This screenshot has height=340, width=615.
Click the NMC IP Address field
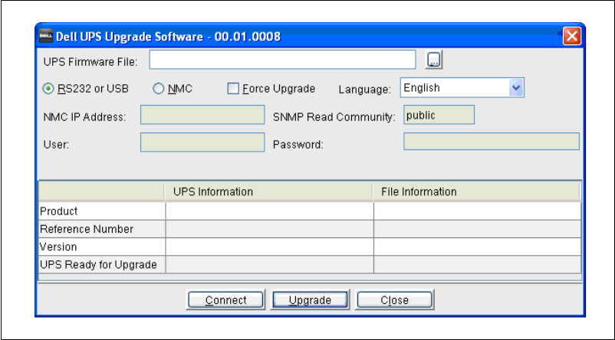(202, 115)
